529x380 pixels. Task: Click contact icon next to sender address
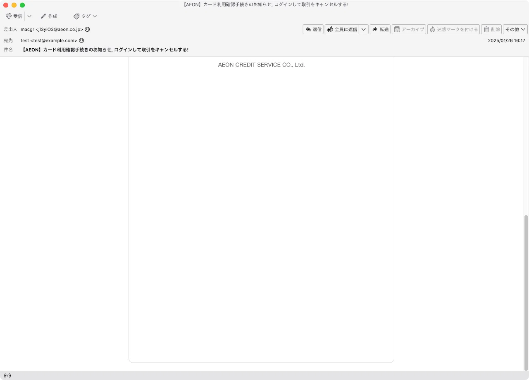pyautogui.click(x=87, y=30)
